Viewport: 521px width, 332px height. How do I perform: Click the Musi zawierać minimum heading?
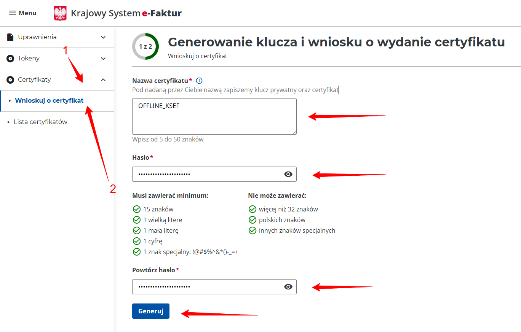170,195
